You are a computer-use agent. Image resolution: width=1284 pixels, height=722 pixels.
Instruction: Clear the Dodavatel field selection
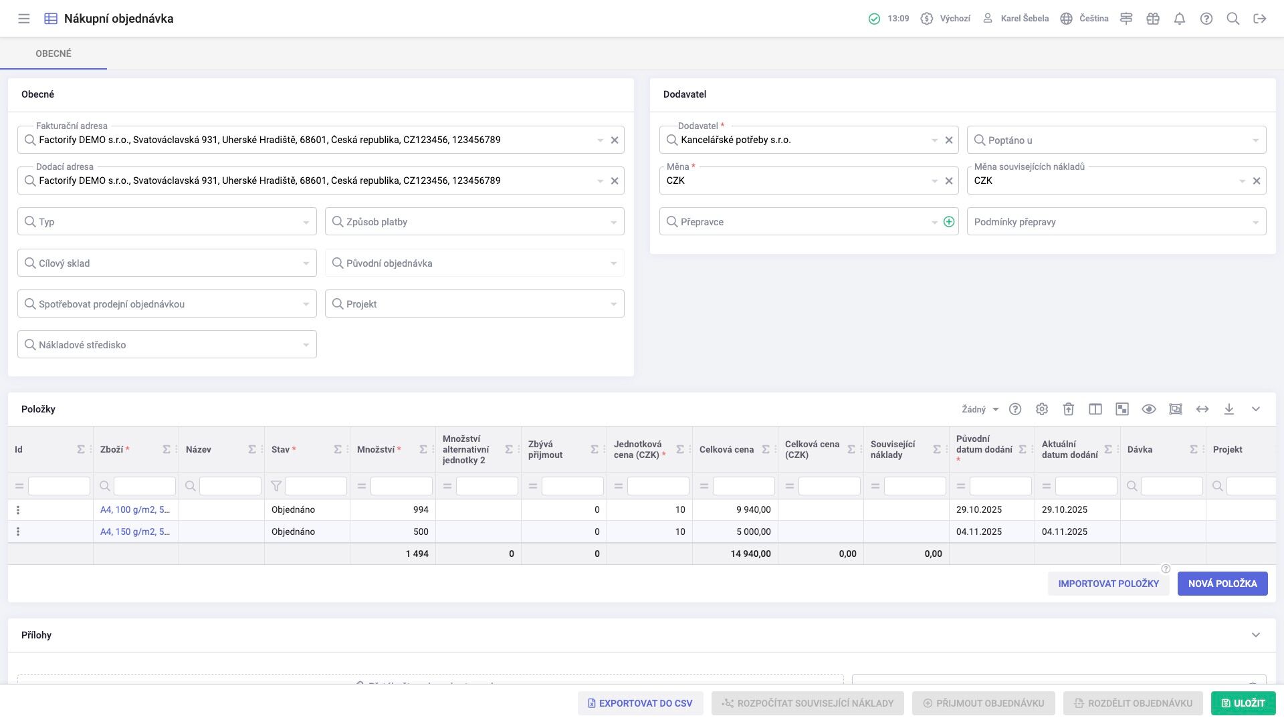(x=948, y=140)
